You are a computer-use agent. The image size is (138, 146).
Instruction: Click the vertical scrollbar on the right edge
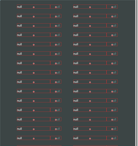136,73
